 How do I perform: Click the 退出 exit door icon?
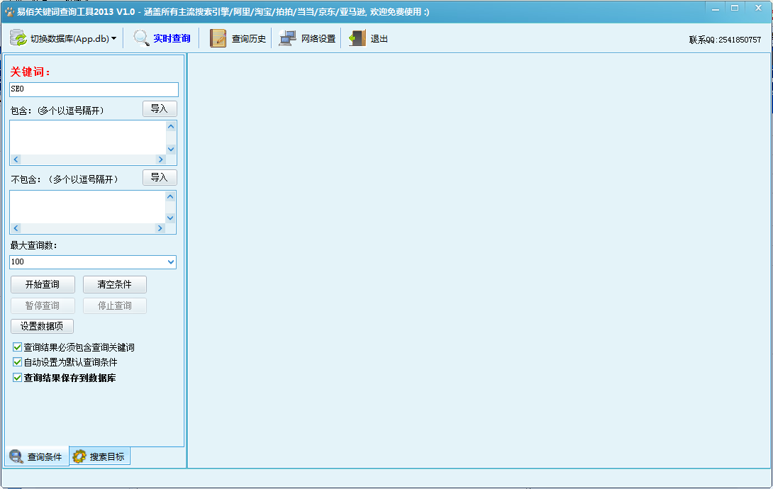click(x=357, y=38)
